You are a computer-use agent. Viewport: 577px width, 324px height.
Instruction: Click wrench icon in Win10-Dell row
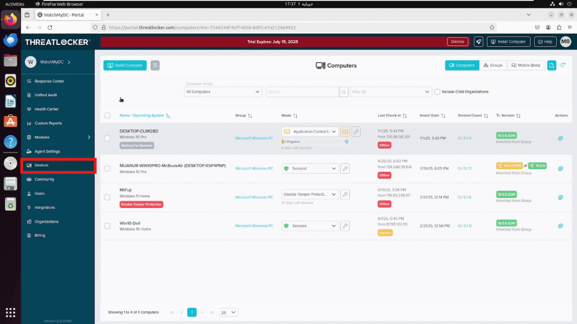[x=345, y=226]
